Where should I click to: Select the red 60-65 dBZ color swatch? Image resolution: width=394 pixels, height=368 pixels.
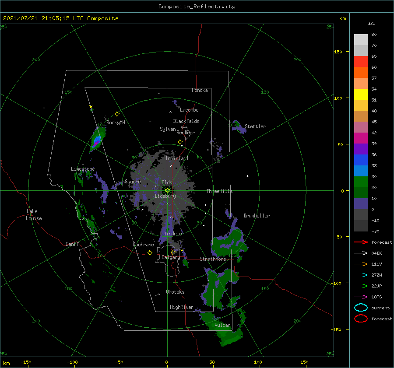tap(361, 62)
